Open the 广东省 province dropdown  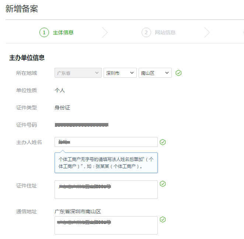coord(78,73)
